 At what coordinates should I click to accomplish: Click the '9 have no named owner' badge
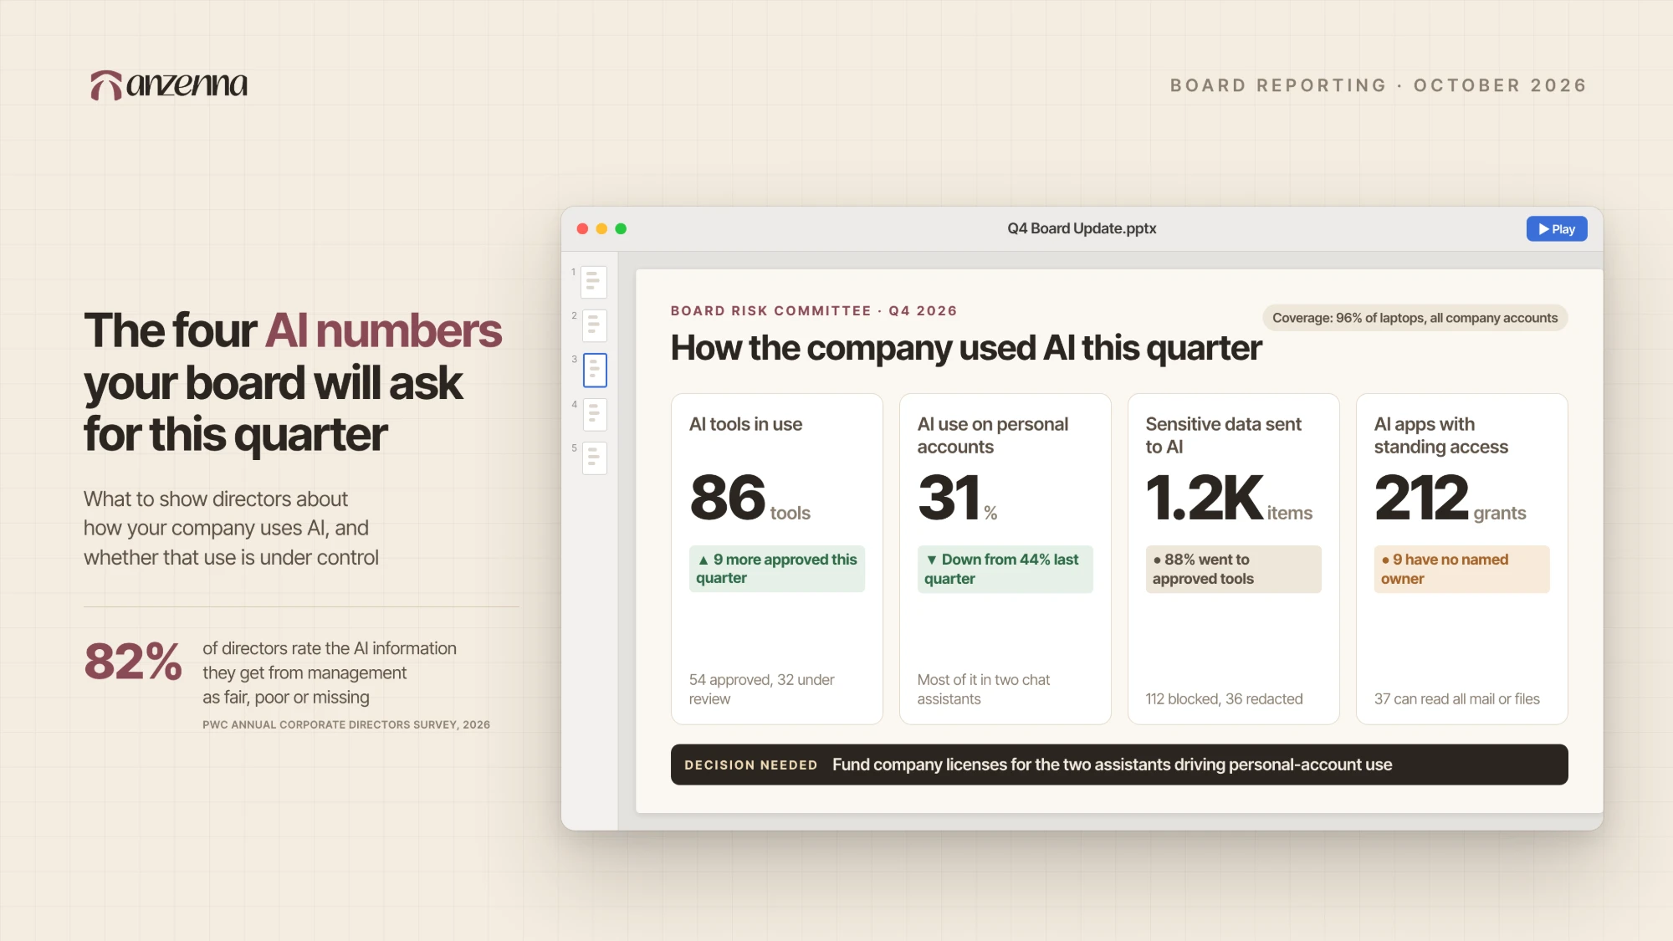1461,569
